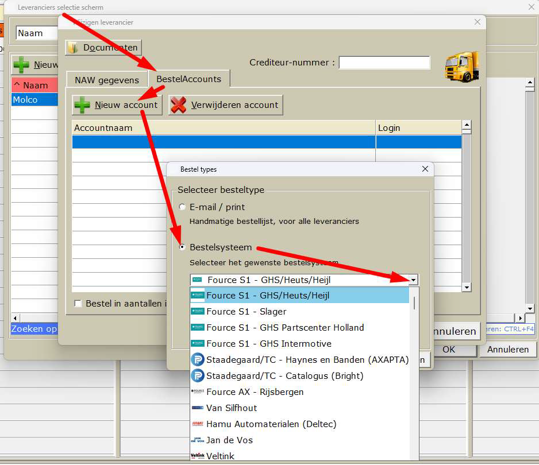Sort by the Login column header
The image size is (539, 465).
(419, 128)
